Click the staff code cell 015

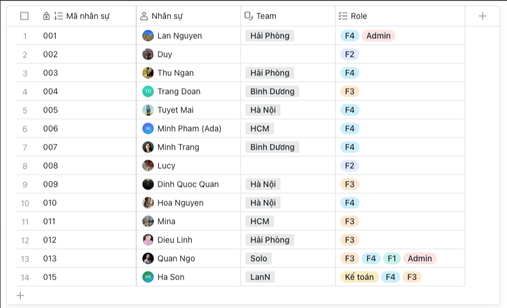tap(50, 277)
